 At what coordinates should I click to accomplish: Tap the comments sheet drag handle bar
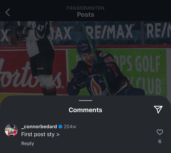(x=85, y=101)
